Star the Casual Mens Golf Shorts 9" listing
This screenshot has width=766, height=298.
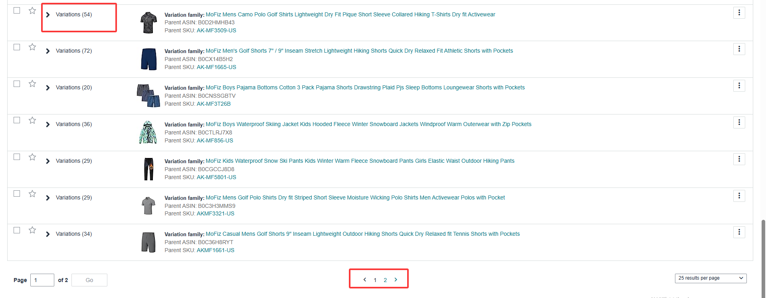(32, 230)
